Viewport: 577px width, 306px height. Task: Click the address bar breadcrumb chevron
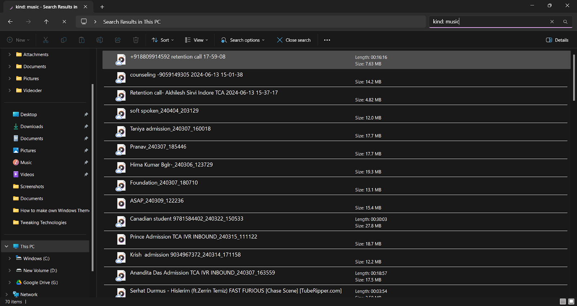pyautogui.click(x=95, y=22)
